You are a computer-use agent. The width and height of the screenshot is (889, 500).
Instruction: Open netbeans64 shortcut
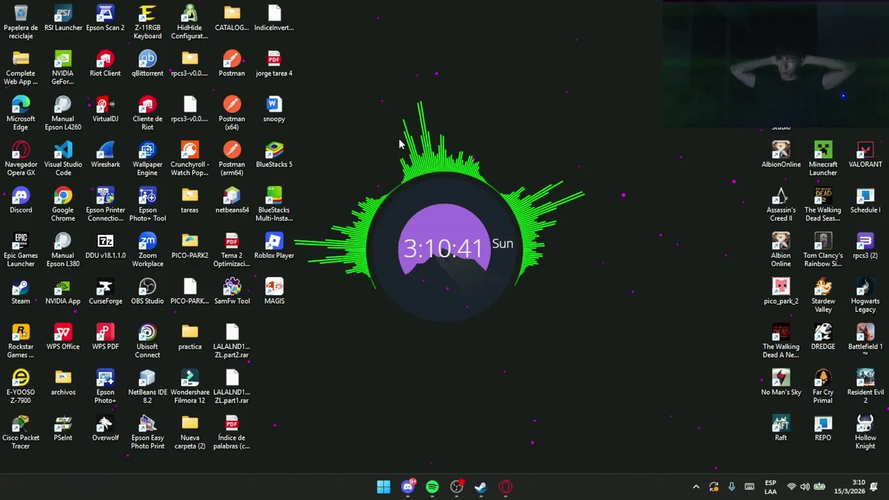pos(232,201)
